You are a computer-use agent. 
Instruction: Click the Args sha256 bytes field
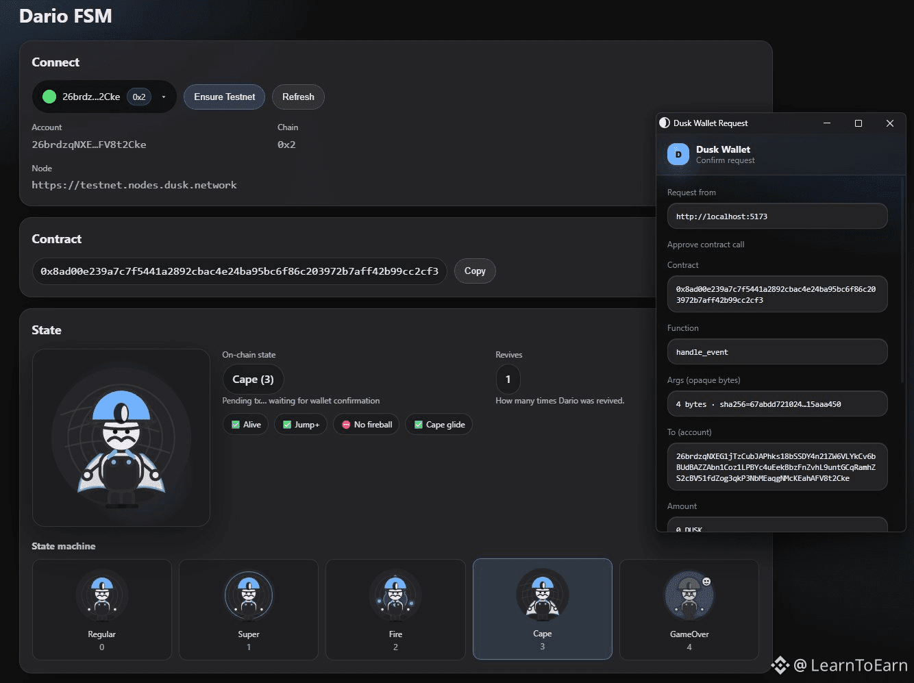pyautogui.click(x=778, y=403)
